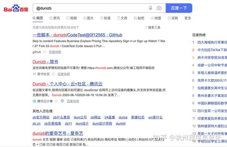Screen dimensions: 227x147
Task: Open hot item 9 中国队蝉联国际数学
Action: (212, 103)
